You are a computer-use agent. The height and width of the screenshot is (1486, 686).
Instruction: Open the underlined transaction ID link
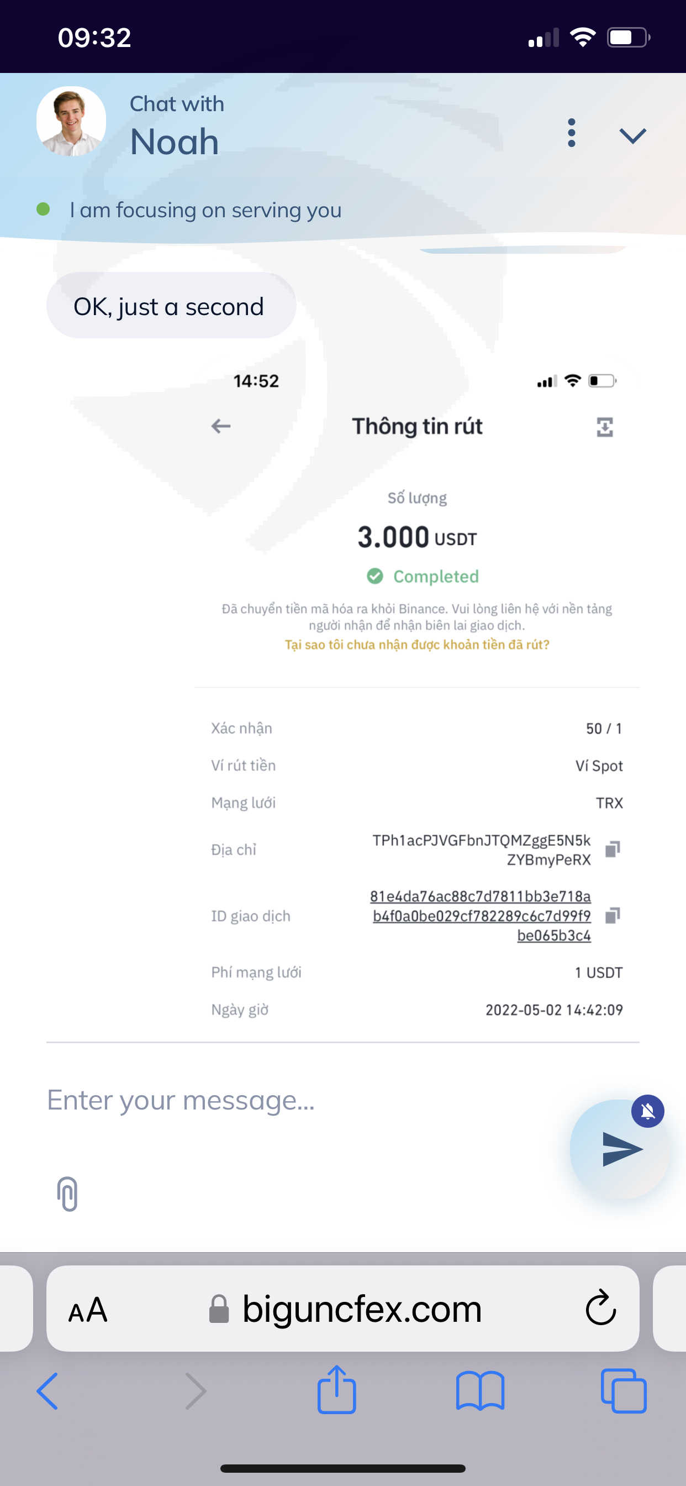[x=481, y=915]
